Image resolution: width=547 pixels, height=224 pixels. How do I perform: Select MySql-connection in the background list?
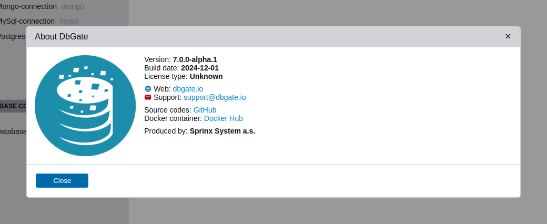point(26,21)
